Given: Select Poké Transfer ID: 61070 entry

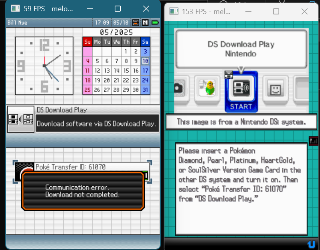Looking at the screenshot, I should tap(70, 167).
